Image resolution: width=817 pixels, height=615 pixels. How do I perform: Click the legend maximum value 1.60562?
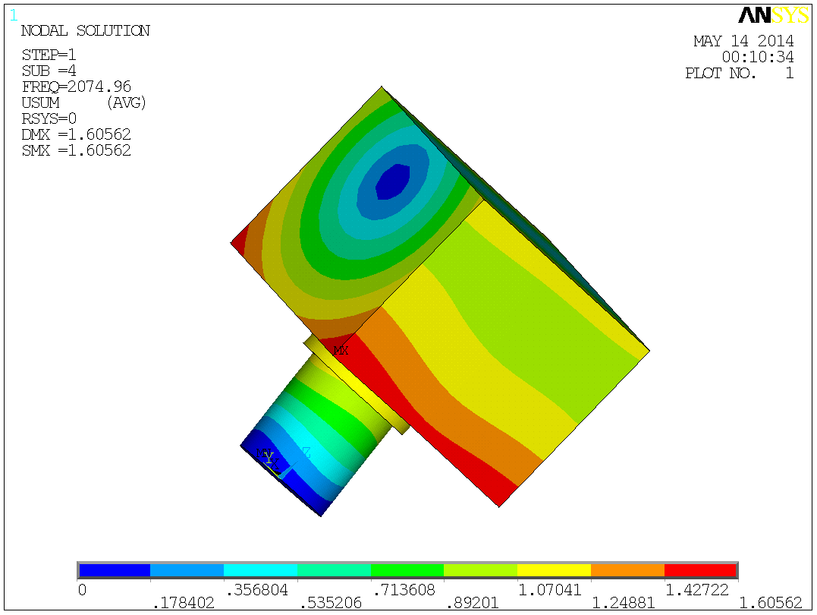tap(771, 604)
